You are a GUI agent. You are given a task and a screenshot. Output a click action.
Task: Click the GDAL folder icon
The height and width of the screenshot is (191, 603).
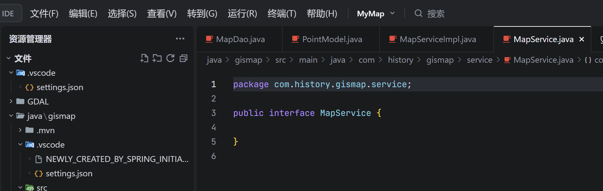[20, 101]
